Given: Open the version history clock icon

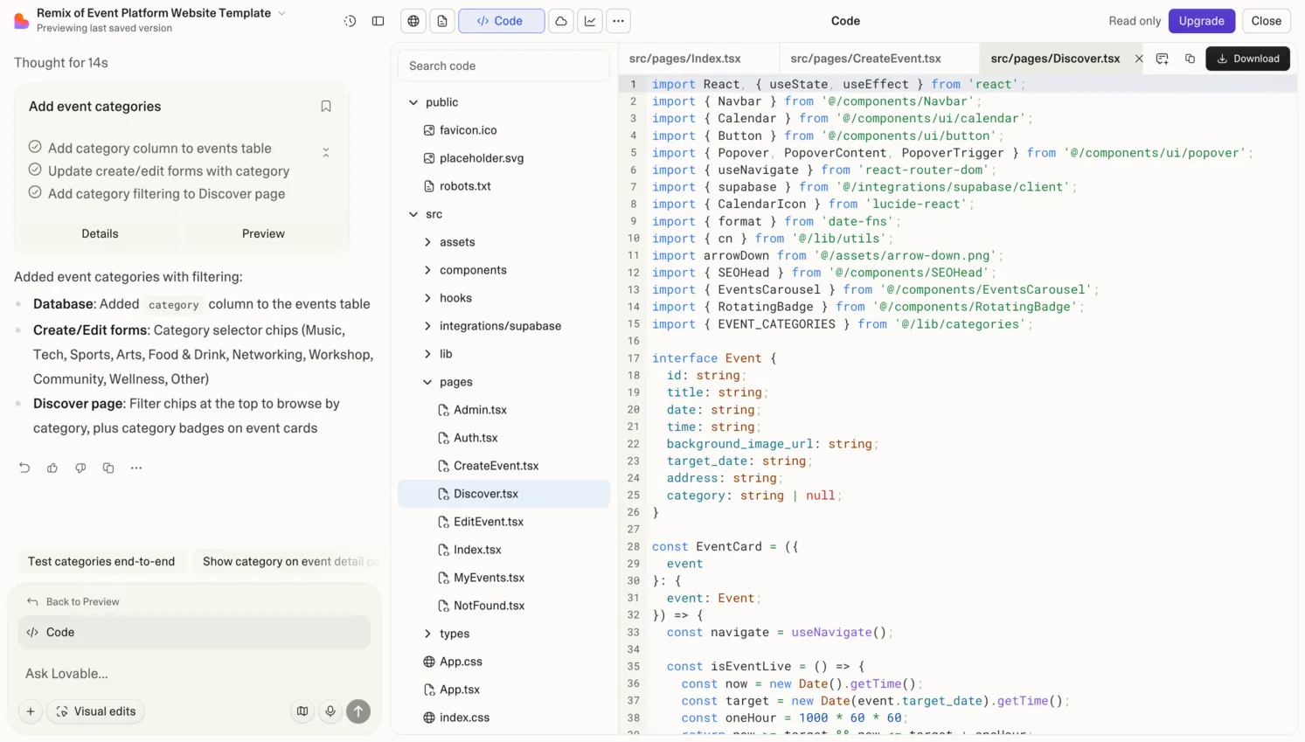Looking at the screenshot, I should coord(350,20).
